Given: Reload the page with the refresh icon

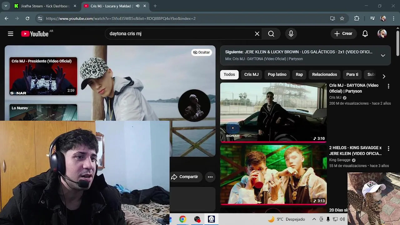Looking at the screenshot, I should (27, 18).
